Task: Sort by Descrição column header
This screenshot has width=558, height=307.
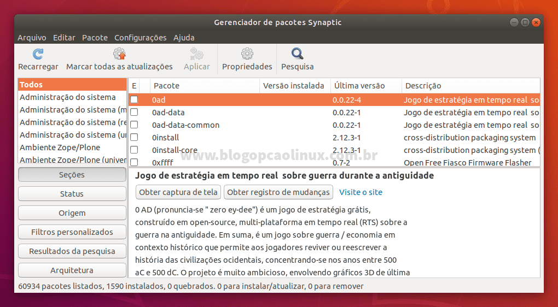Action: point(471,86)
